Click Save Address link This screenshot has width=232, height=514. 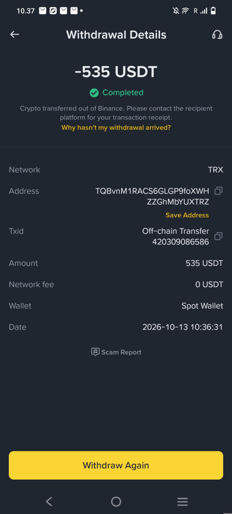(187, 215)
